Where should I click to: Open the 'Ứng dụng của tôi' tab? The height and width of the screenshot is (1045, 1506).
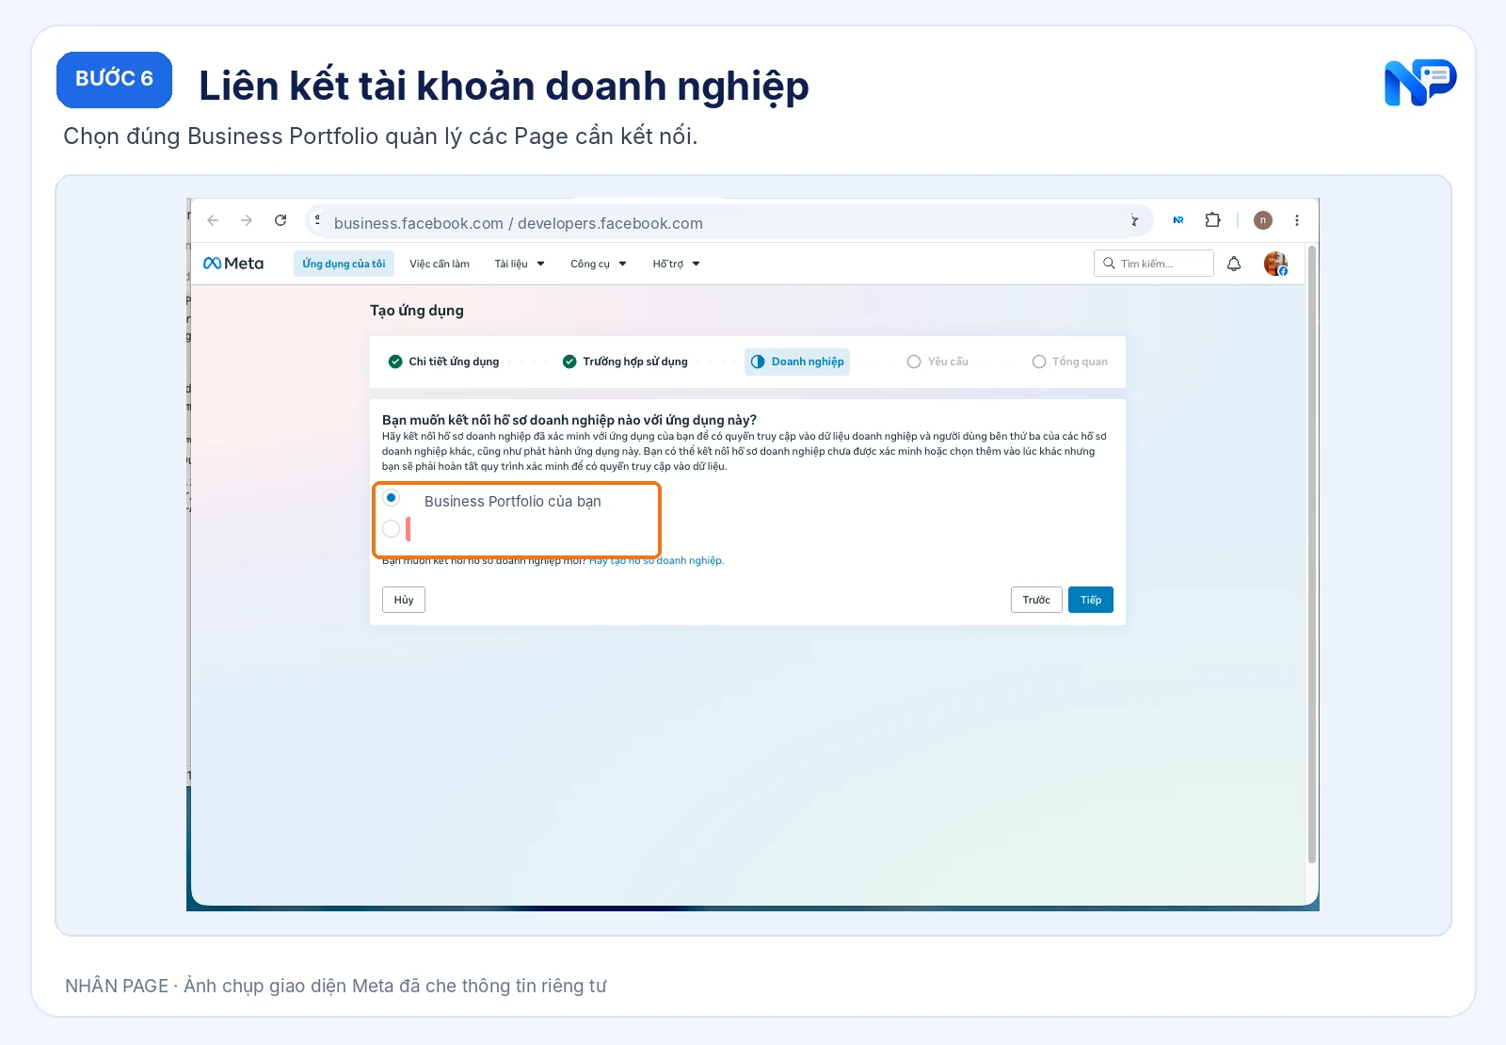[x=344, y=264]
